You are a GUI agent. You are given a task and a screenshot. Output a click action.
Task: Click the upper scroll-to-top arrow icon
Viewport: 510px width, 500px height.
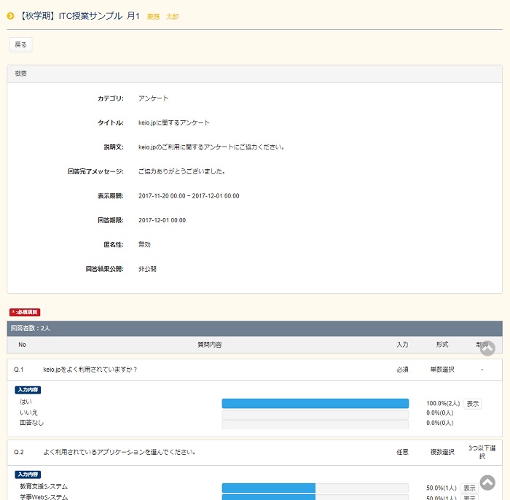pyautogui.click(x=487, y=348)
